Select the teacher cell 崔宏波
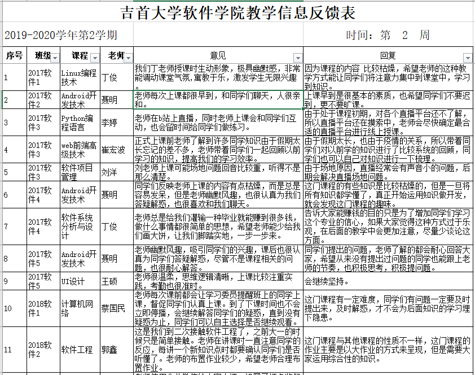Screen dimensions: 475x375 (113, 150)
